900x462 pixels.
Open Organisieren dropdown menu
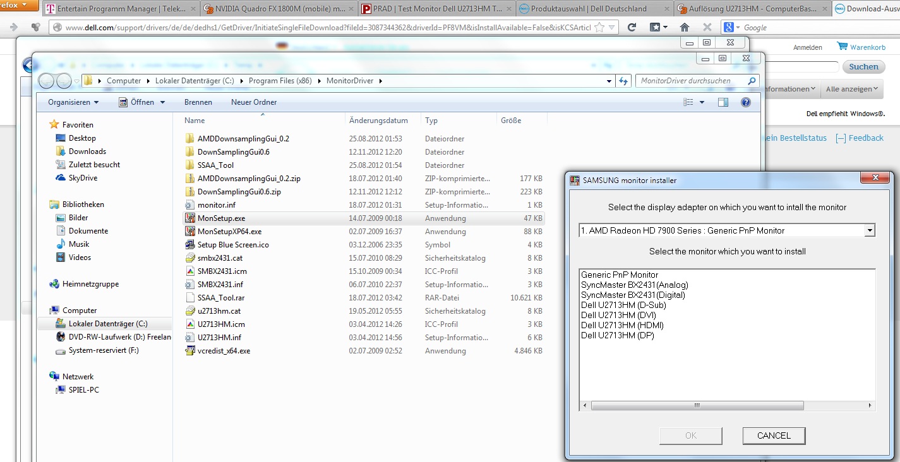point(73,102)
